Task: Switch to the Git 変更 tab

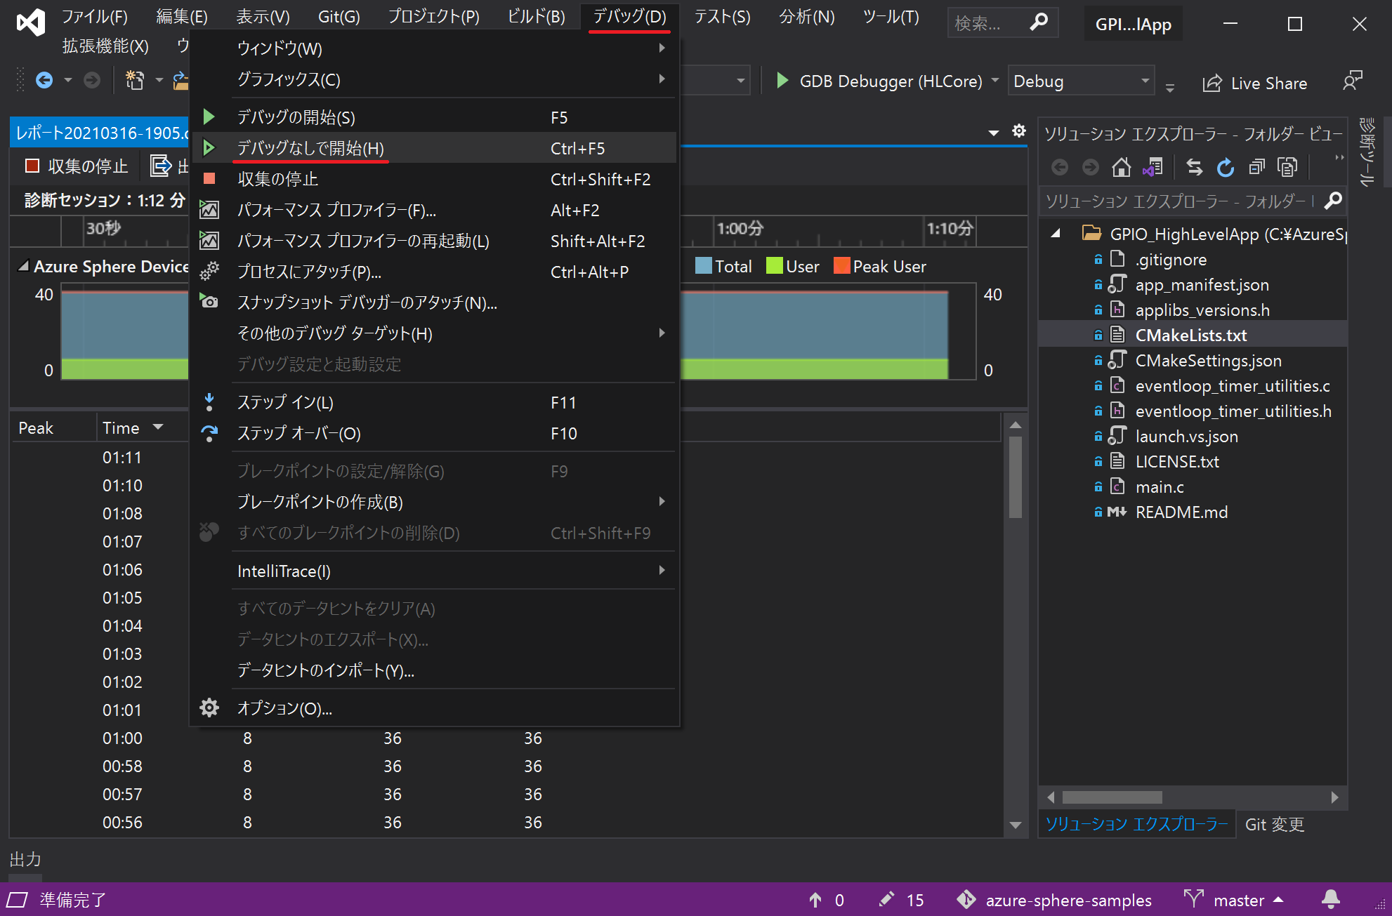Action: point(1274,824)
